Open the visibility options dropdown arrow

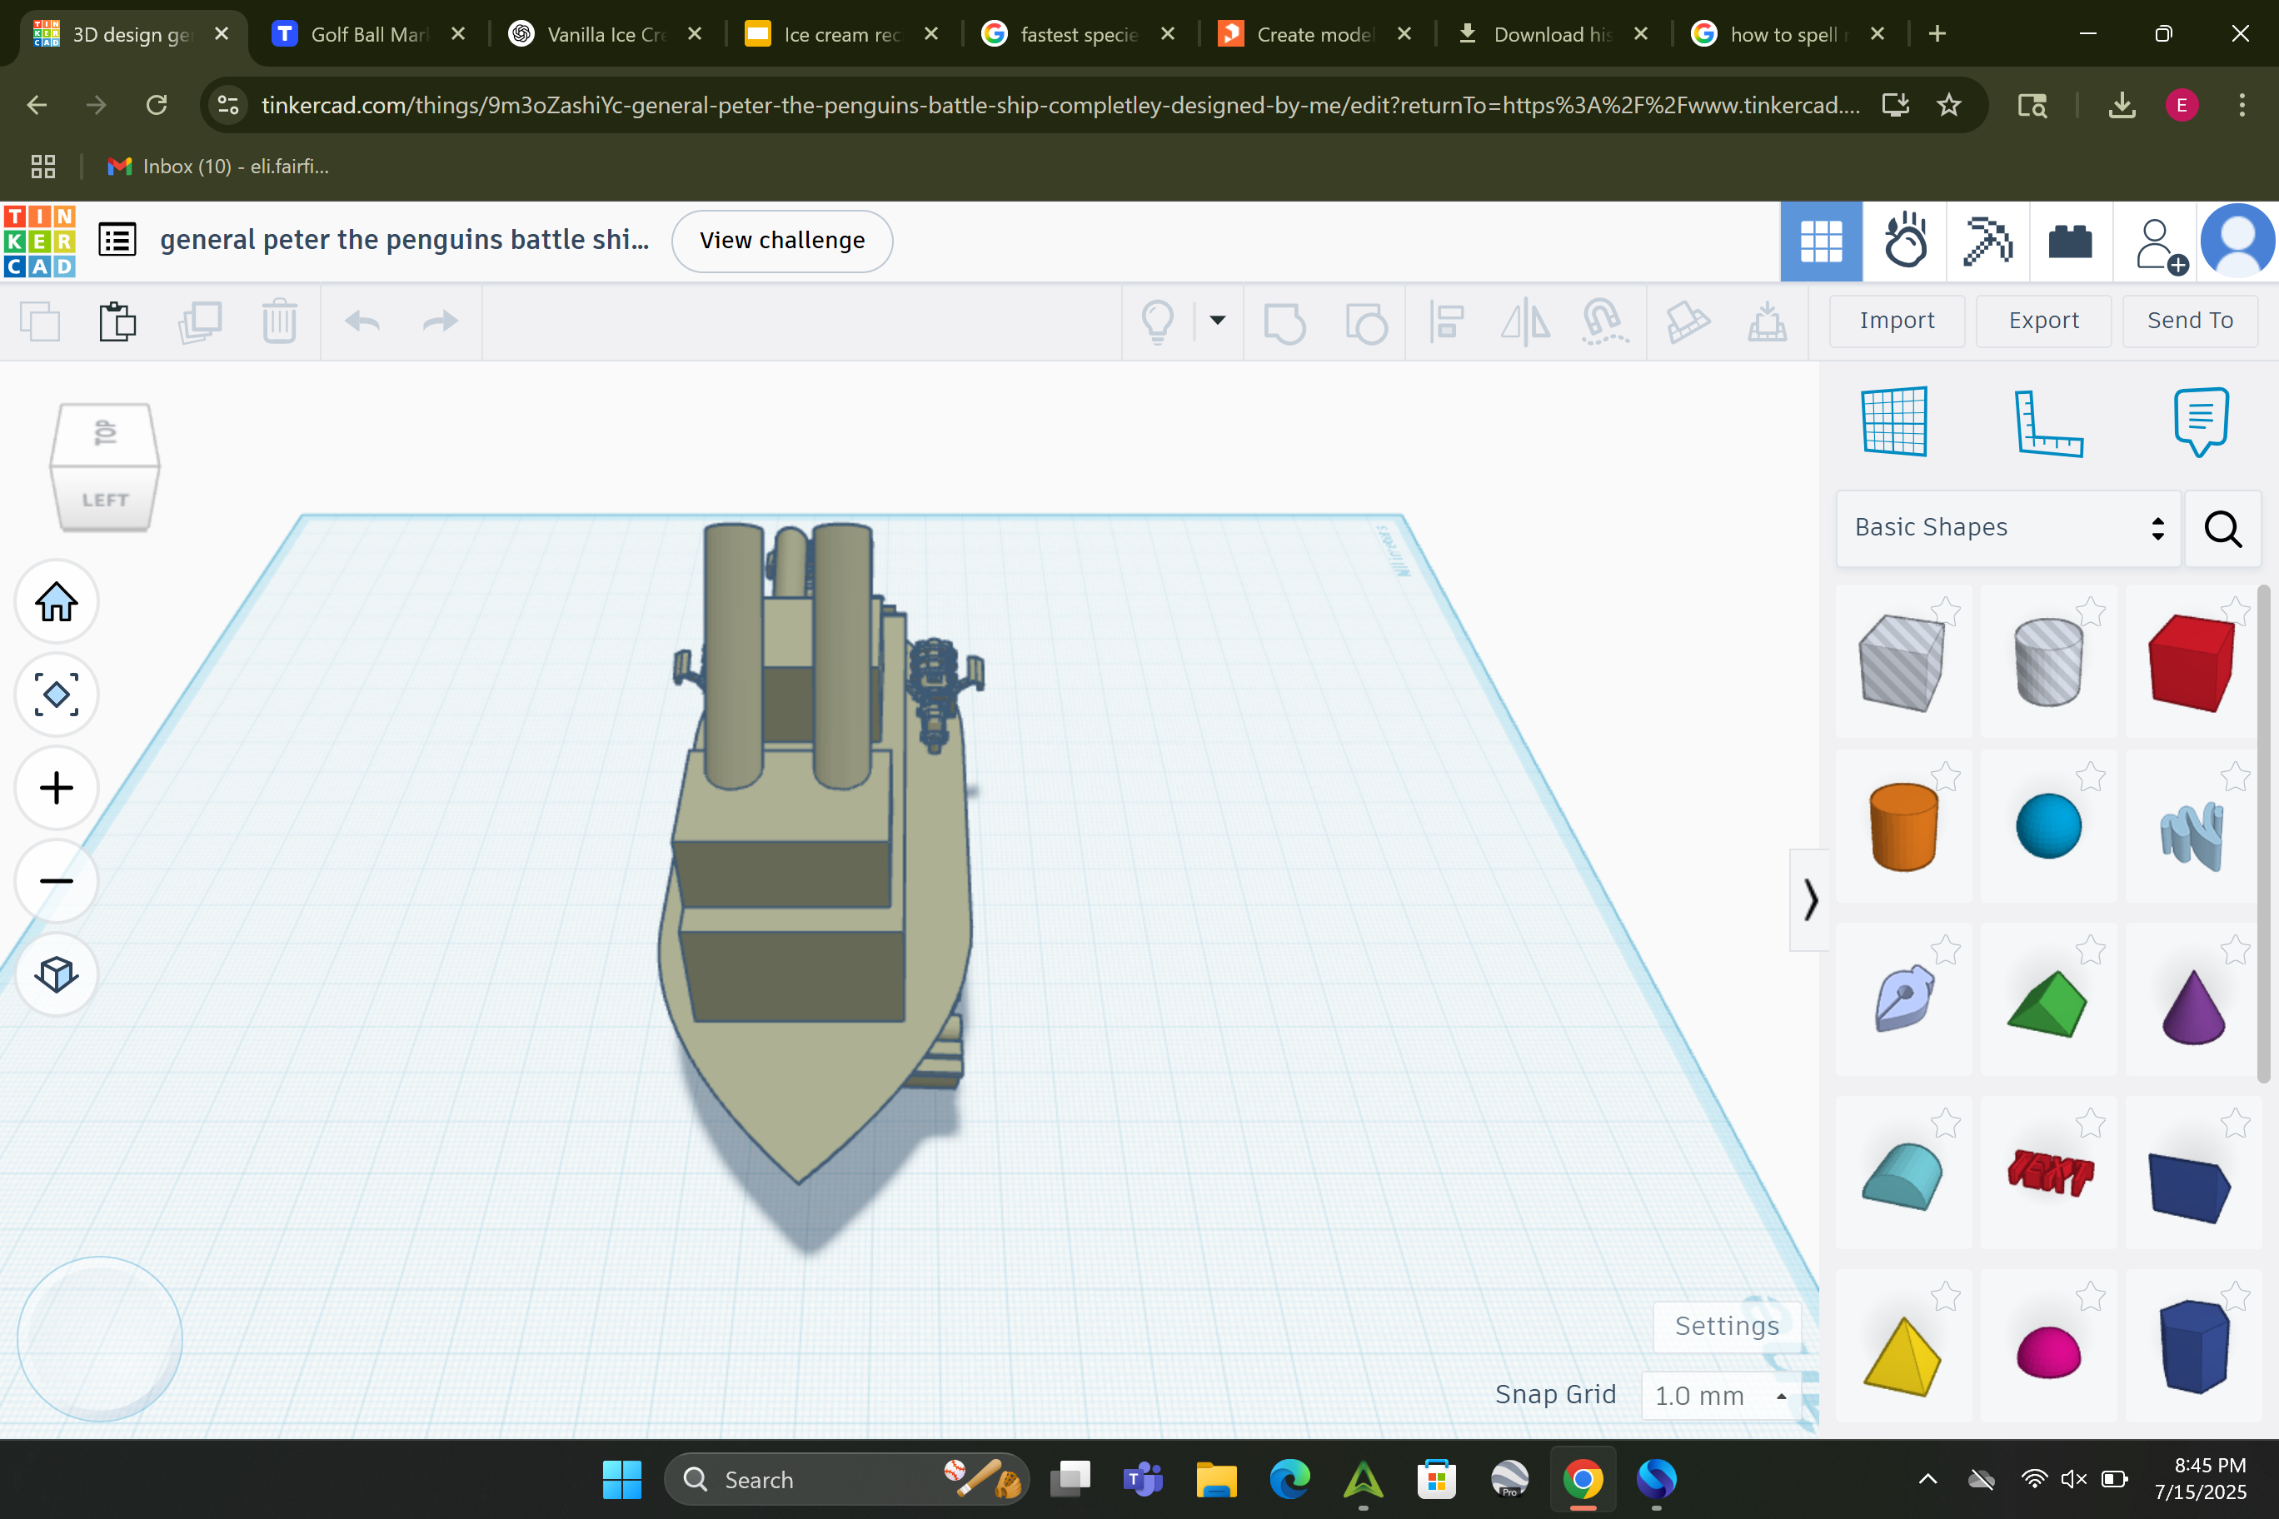(x=1218, y=321)
